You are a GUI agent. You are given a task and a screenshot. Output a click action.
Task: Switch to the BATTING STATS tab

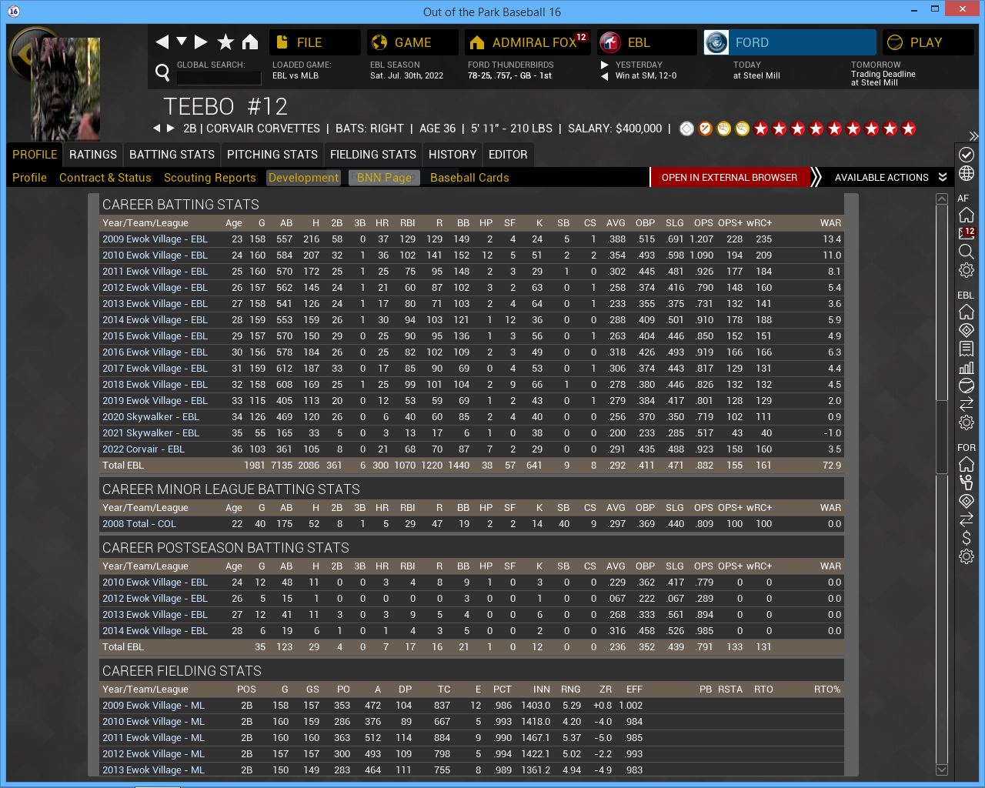pyautogui.click(x=172, y=155)
